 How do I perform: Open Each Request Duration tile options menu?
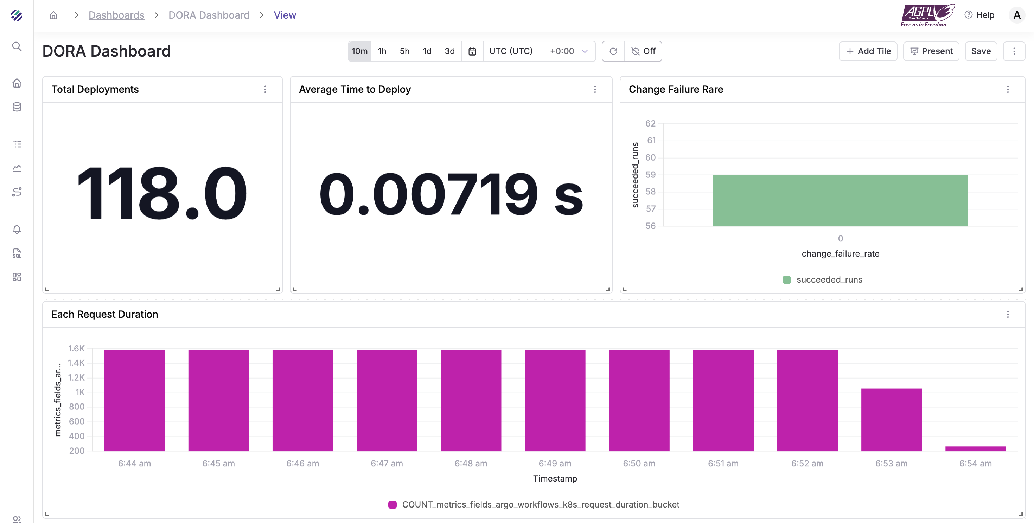tap(1008, 315)
